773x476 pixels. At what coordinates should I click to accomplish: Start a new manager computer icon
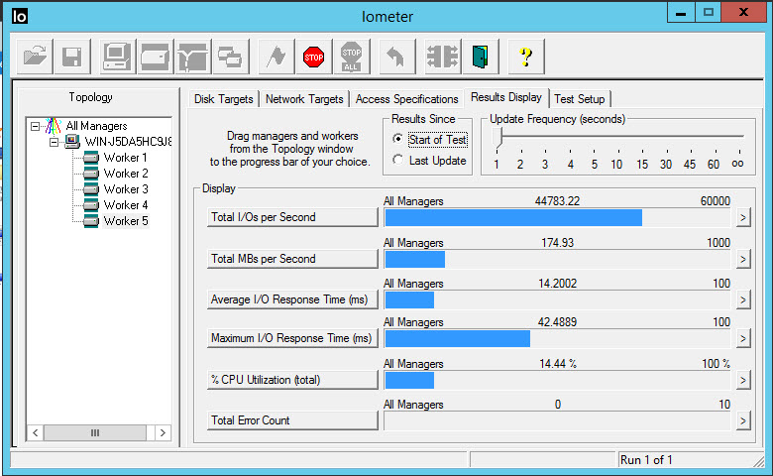click(116, 57)
